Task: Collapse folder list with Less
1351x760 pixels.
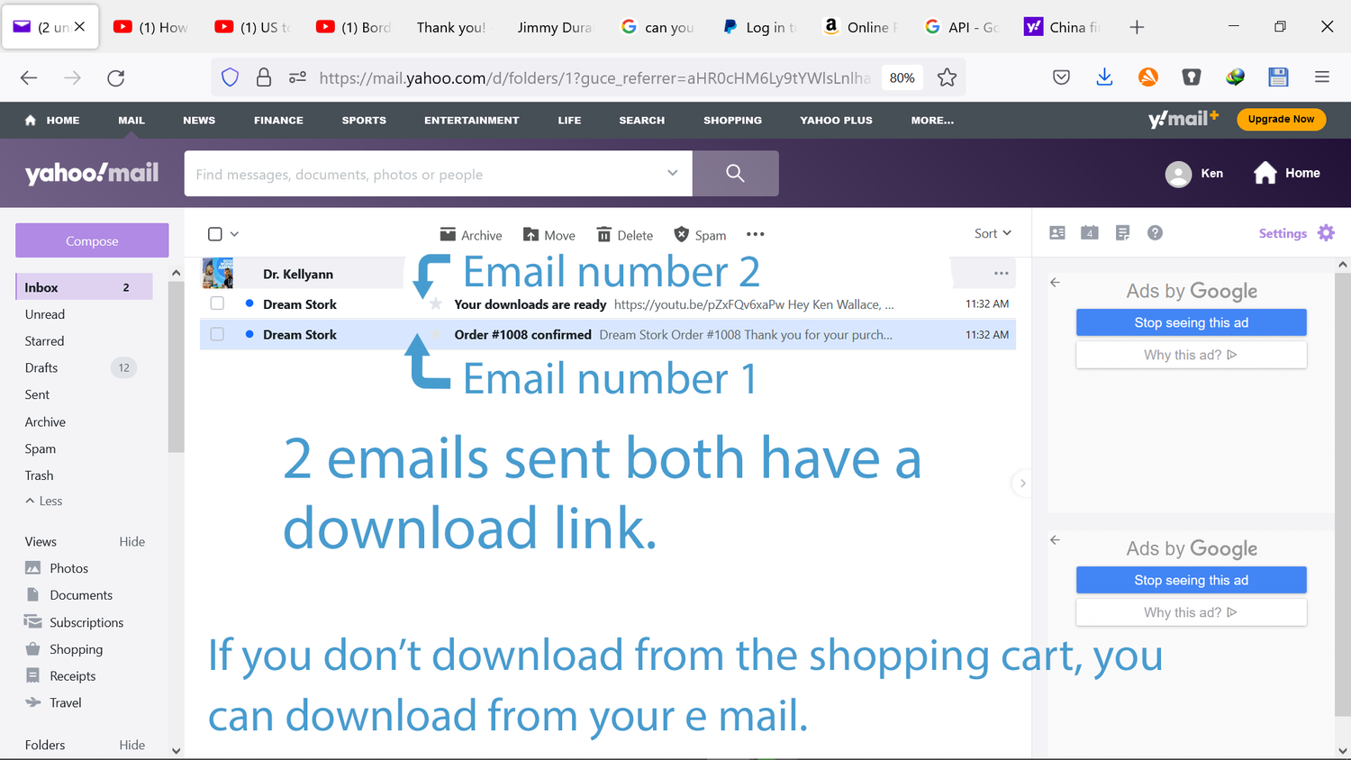Action: pos(44,501)
